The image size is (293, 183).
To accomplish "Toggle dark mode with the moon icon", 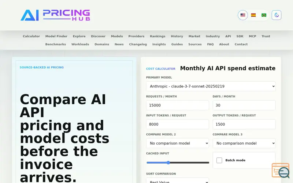I will coord(277,15).
